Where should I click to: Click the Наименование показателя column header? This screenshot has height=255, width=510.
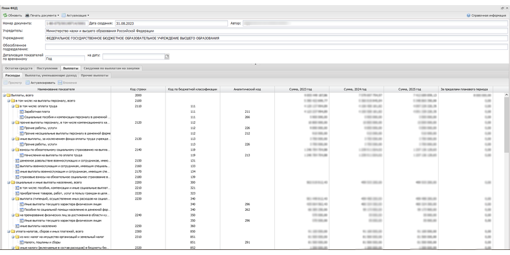[x=56, y=89]
